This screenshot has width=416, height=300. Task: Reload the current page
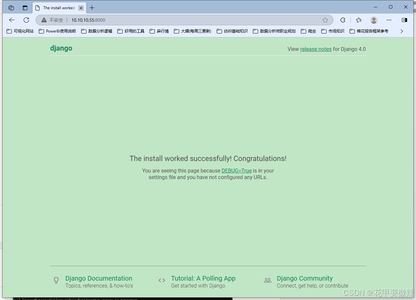[26, 20]
